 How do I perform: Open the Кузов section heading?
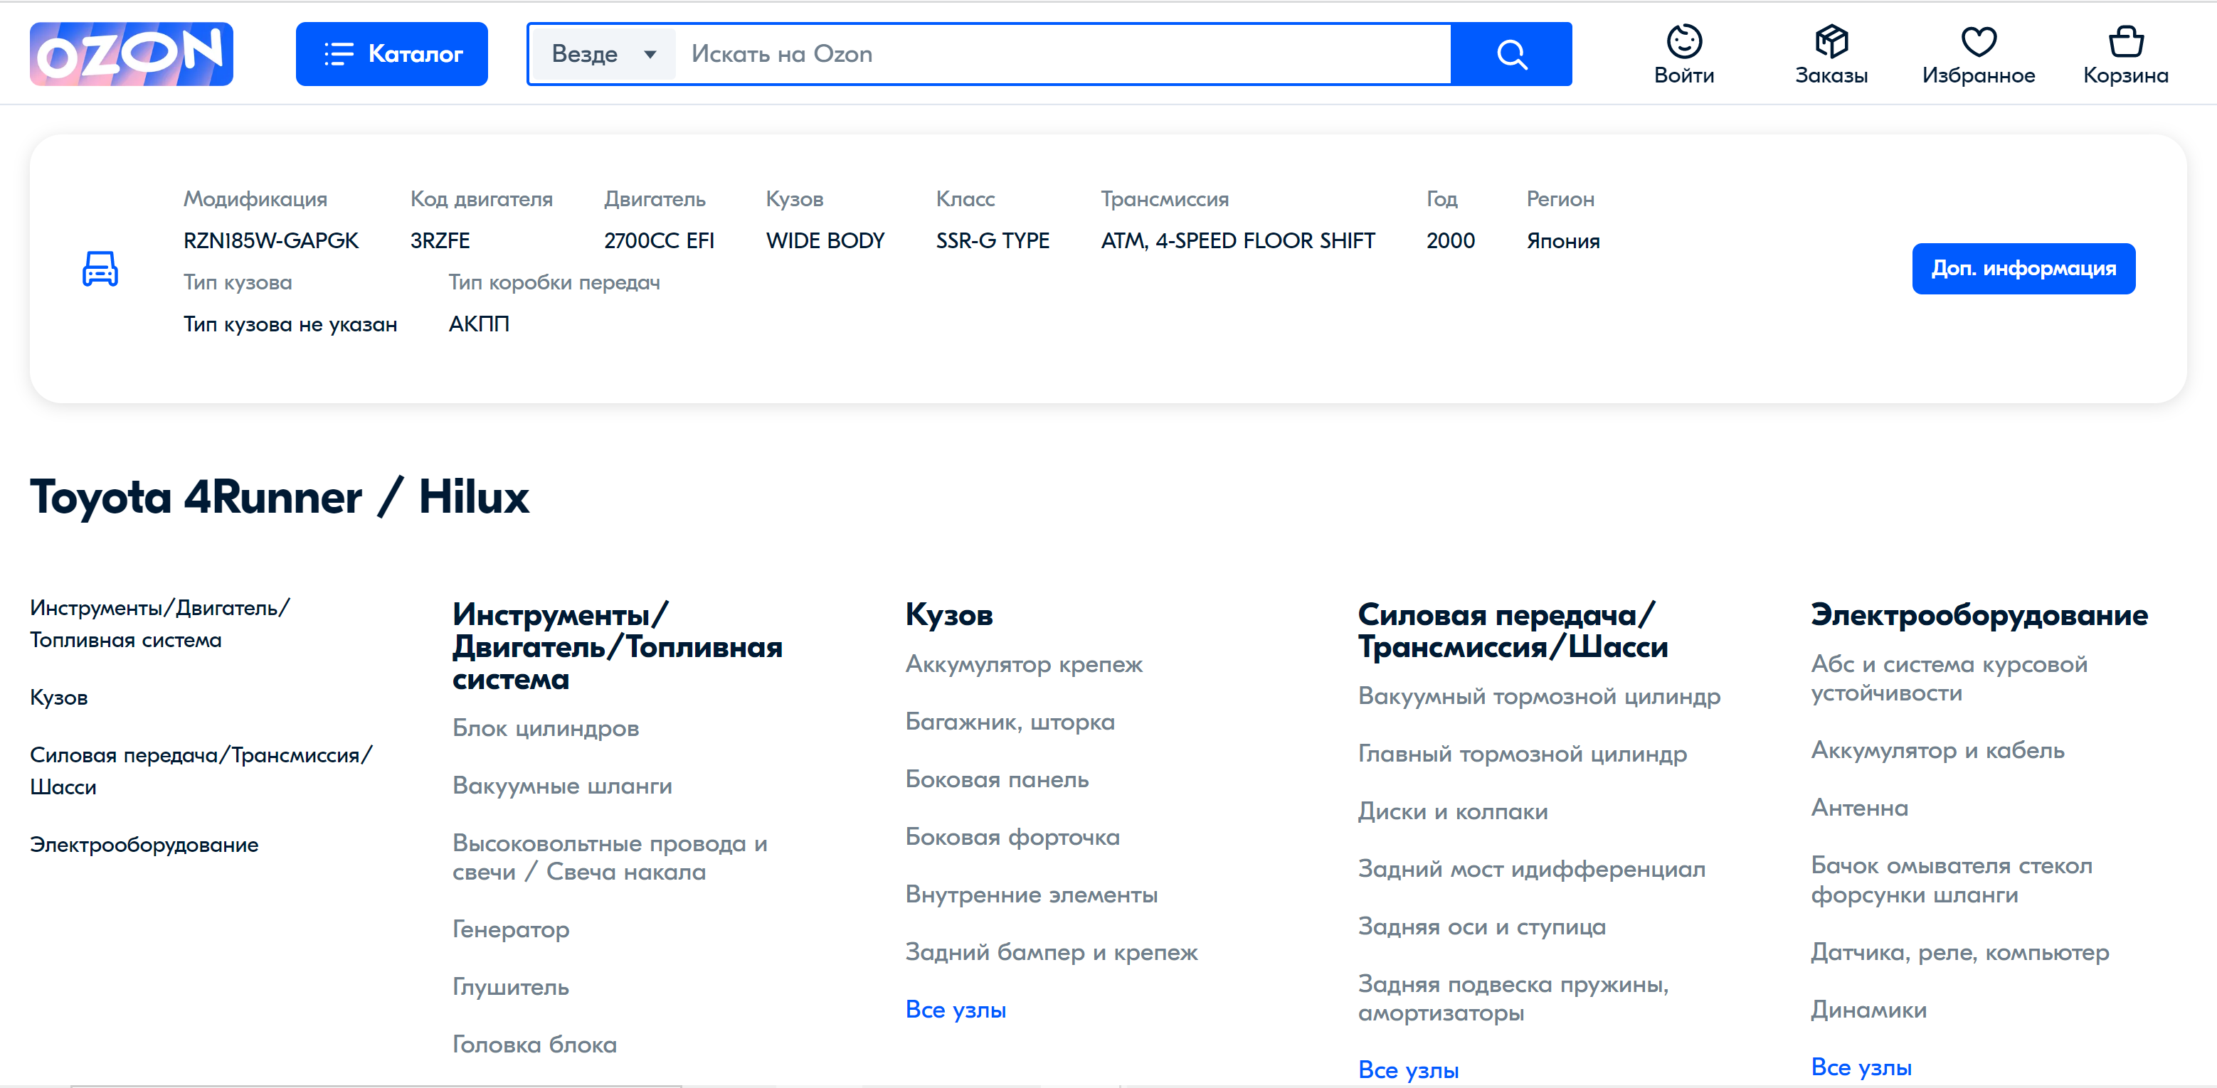tap(948, 614)
